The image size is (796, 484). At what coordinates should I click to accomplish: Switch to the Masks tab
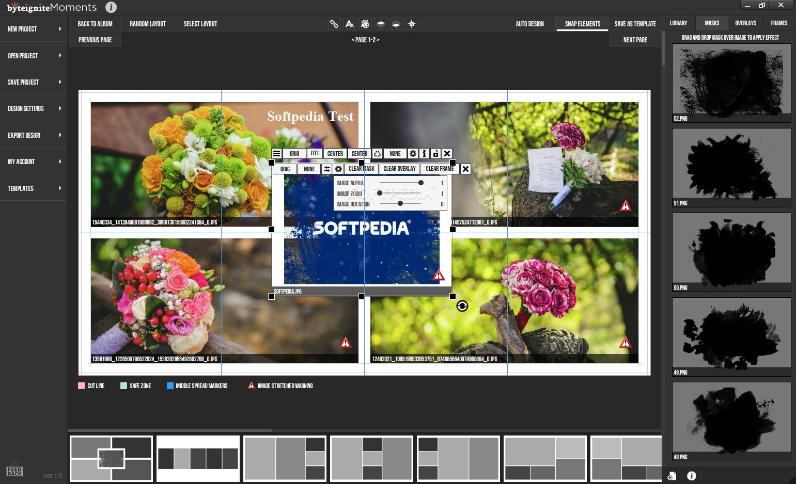click(712, 23)
